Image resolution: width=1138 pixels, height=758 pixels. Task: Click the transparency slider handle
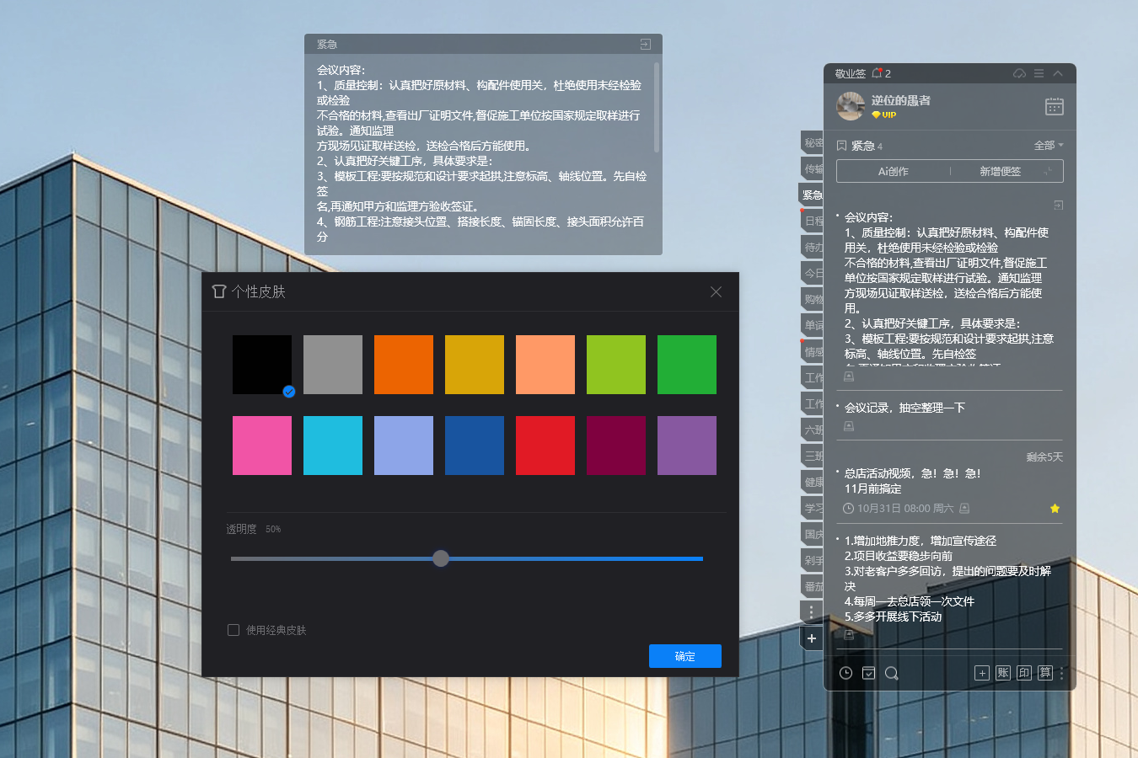pyautogui.click(x=441, y=558)
